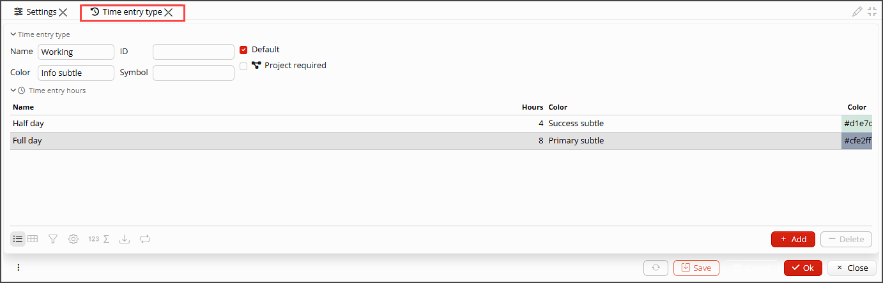The image size is (883, 283).
Task: Open the three-dot more options menu
Action: click(x=18, y=268)
